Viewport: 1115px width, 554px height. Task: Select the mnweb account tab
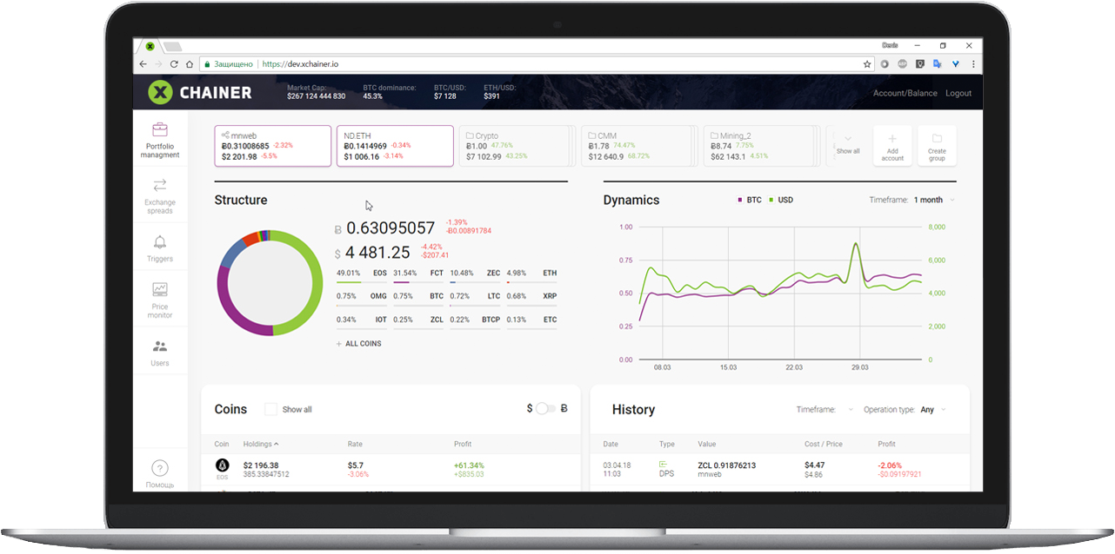tap(273, 146)
